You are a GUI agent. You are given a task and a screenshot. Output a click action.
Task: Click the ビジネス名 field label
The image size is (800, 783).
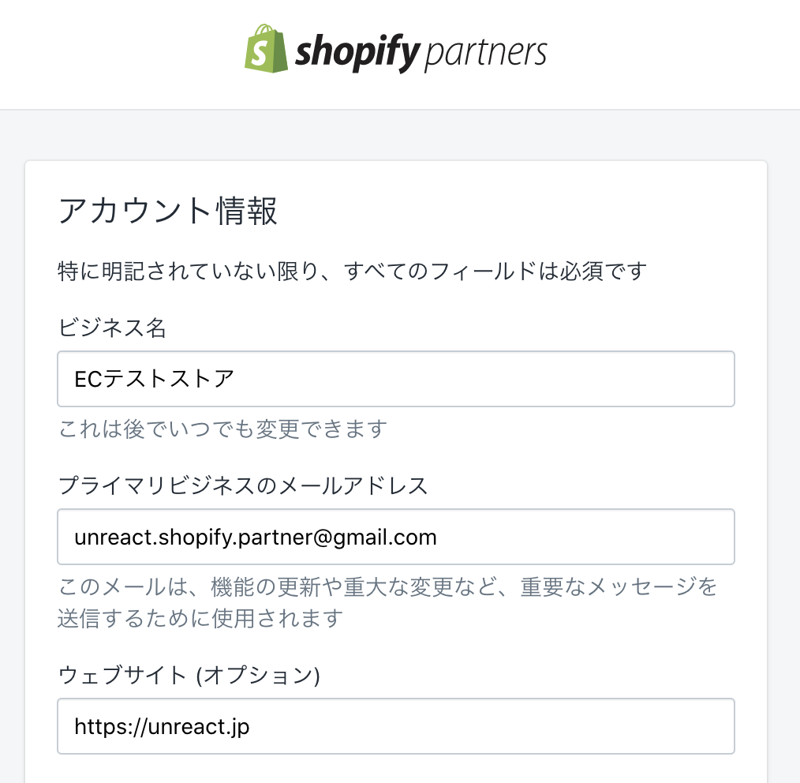click(112, 328)
